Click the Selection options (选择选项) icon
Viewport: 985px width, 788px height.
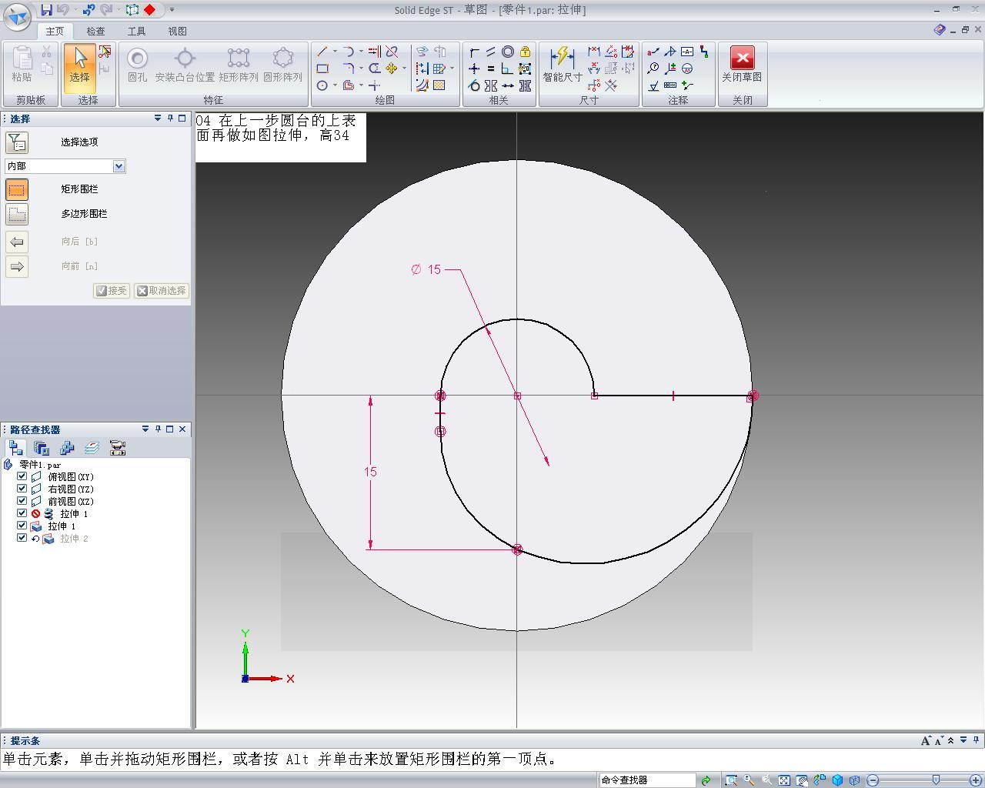[x=17, y=142]
